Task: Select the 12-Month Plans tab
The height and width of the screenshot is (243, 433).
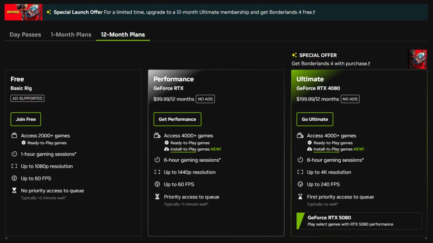Action: click(123, 34)
